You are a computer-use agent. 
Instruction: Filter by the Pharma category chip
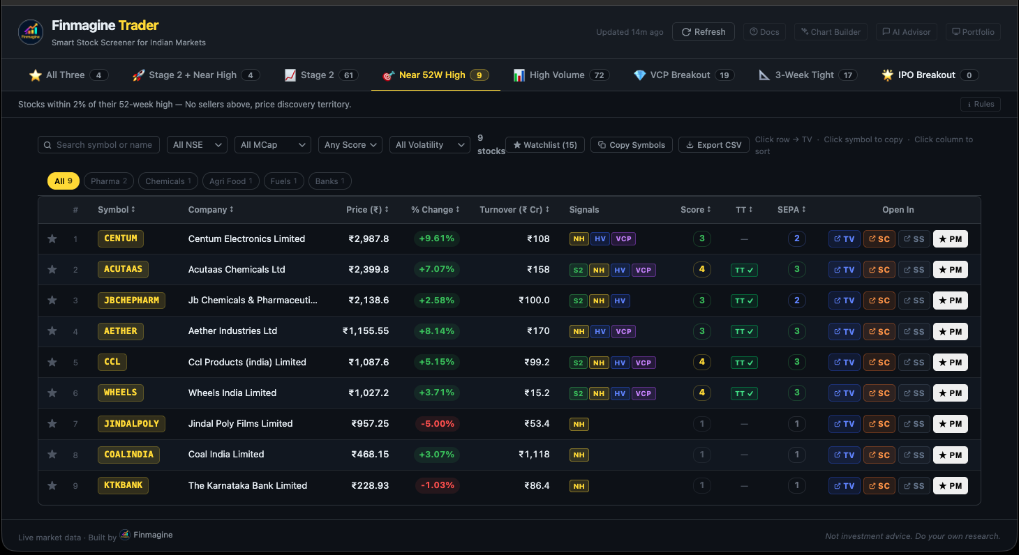[108, 181]
